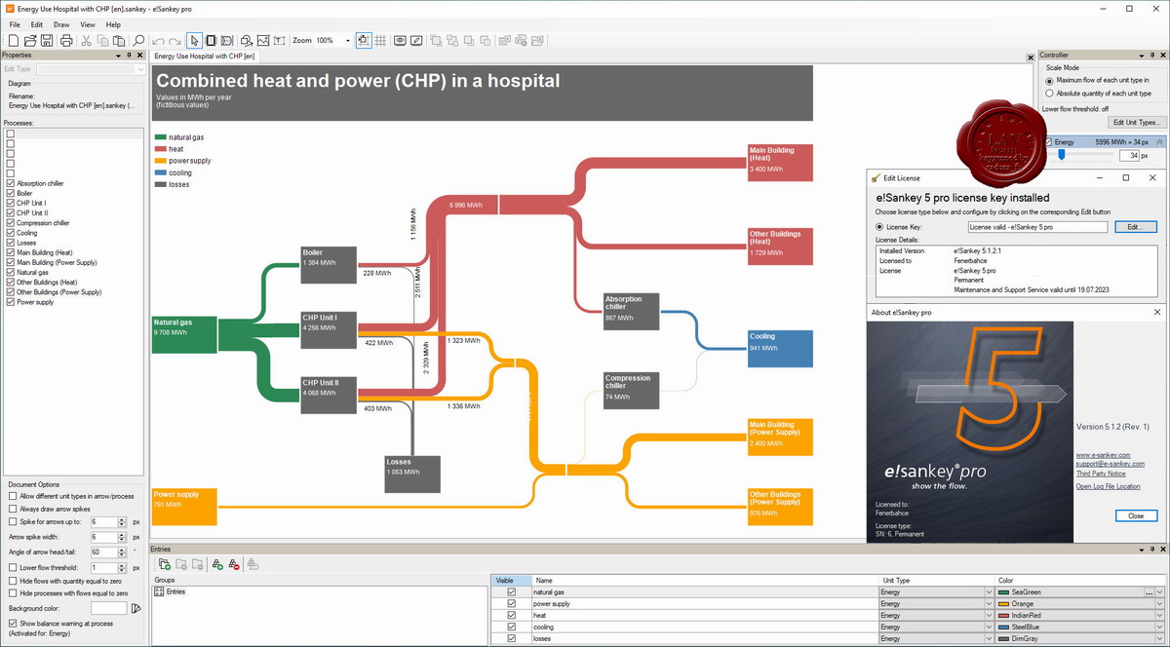Select Absolute quantity of each unit type
The height and width of the screenshot is (647, 1170).
pos(1049,94)
